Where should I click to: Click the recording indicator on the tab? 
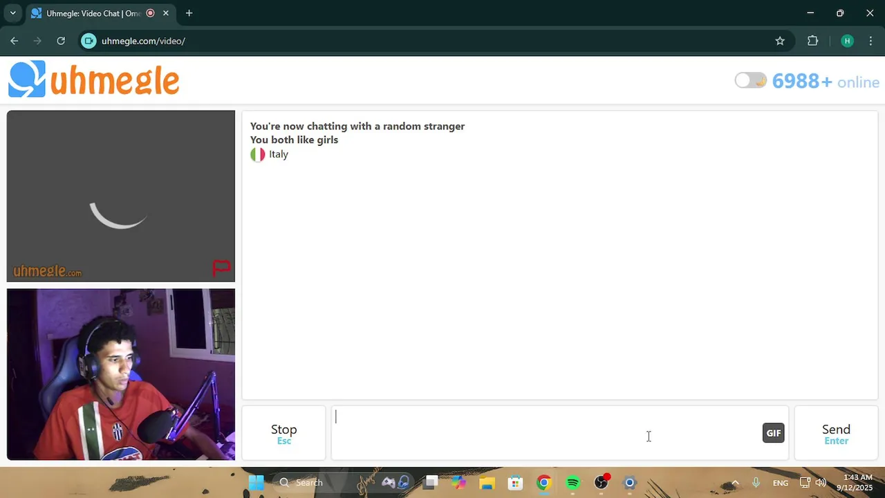[x=150, y=13]
